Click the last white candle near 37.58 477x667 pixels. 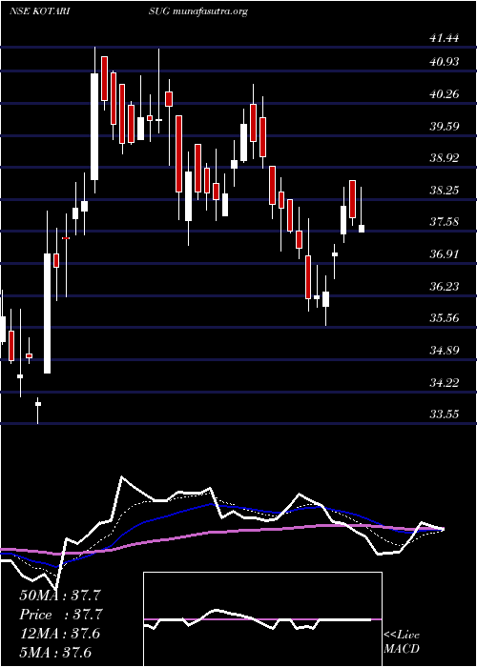[x=362, y=229]
